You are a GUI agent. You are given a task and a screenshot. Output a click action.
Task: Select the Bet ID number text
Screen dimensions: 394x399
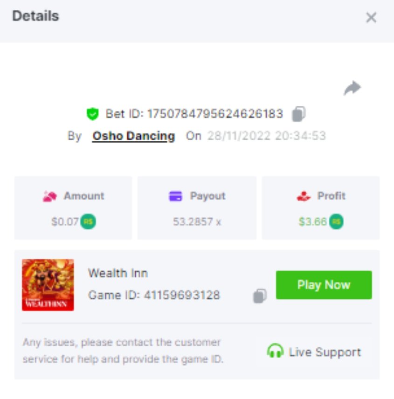(215, 114)
